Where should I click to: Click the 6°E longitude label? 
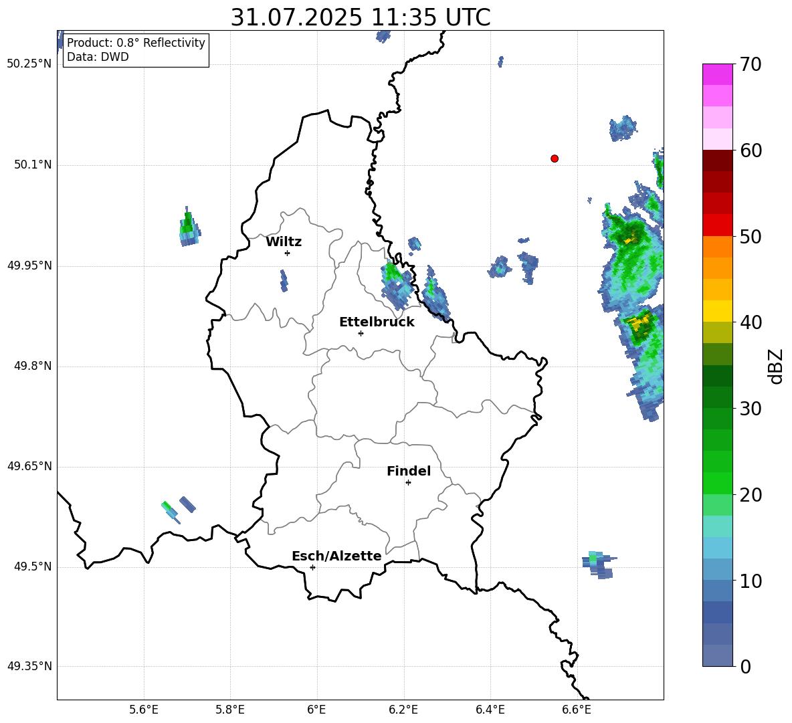pyautogui.click(x=316, y=710)
